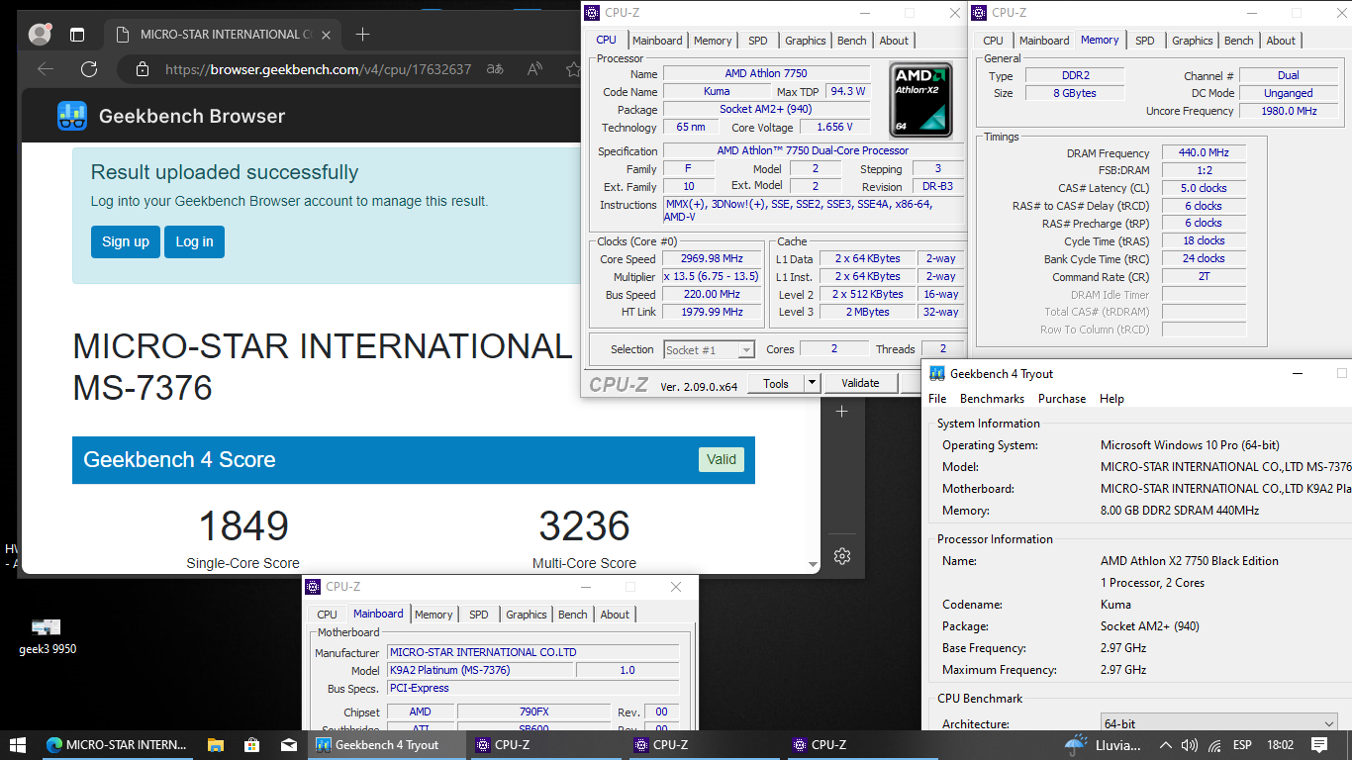
Task: Click the Sign up button
Action: pyautogui.click(x=126, y=241)
